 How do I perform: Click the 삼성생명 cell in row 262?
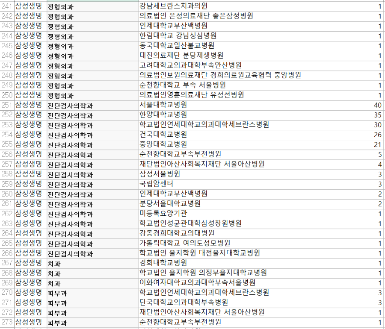point(30,214)
